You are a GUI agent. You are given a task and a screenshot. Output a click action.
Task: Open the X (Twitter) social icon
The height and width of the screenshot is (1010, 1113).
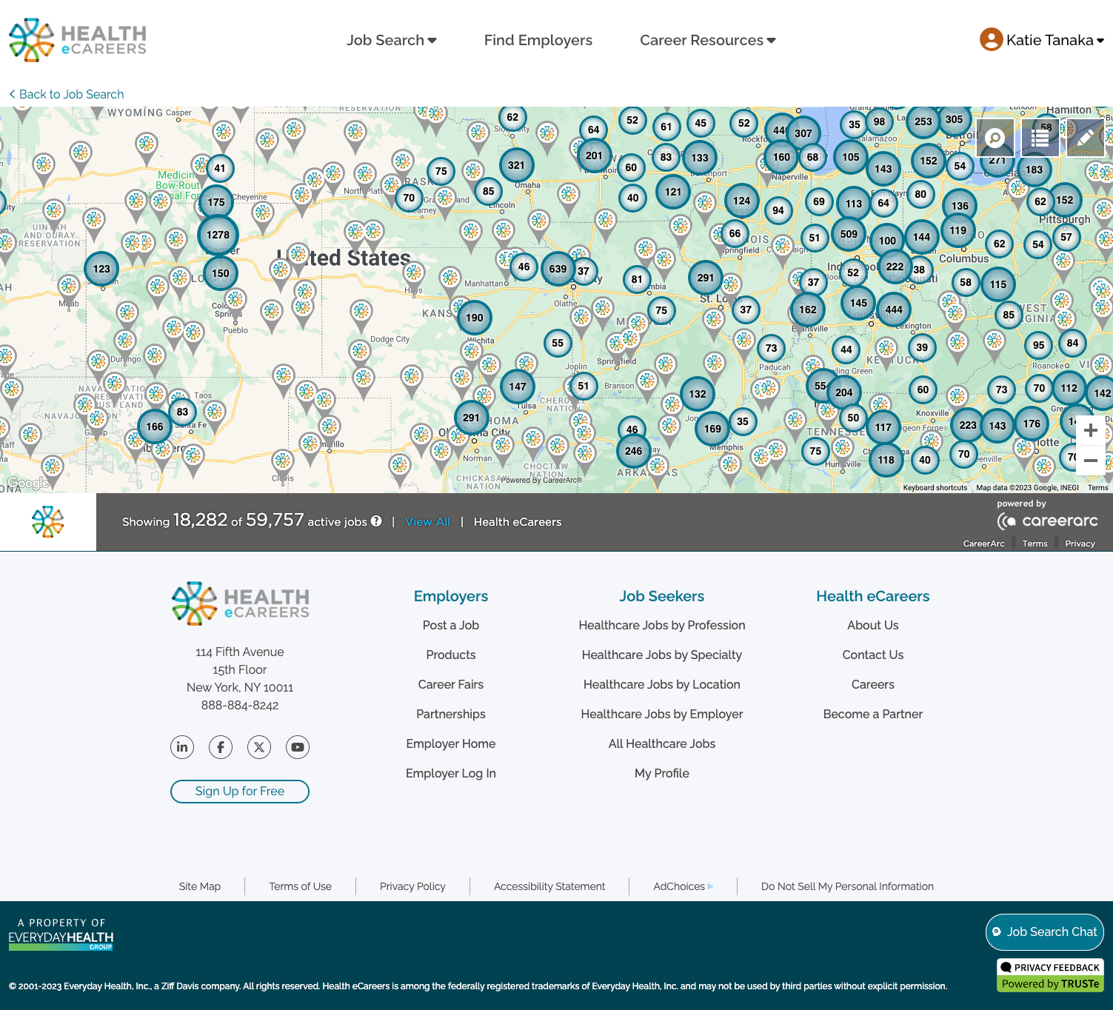tap(259, 747)
